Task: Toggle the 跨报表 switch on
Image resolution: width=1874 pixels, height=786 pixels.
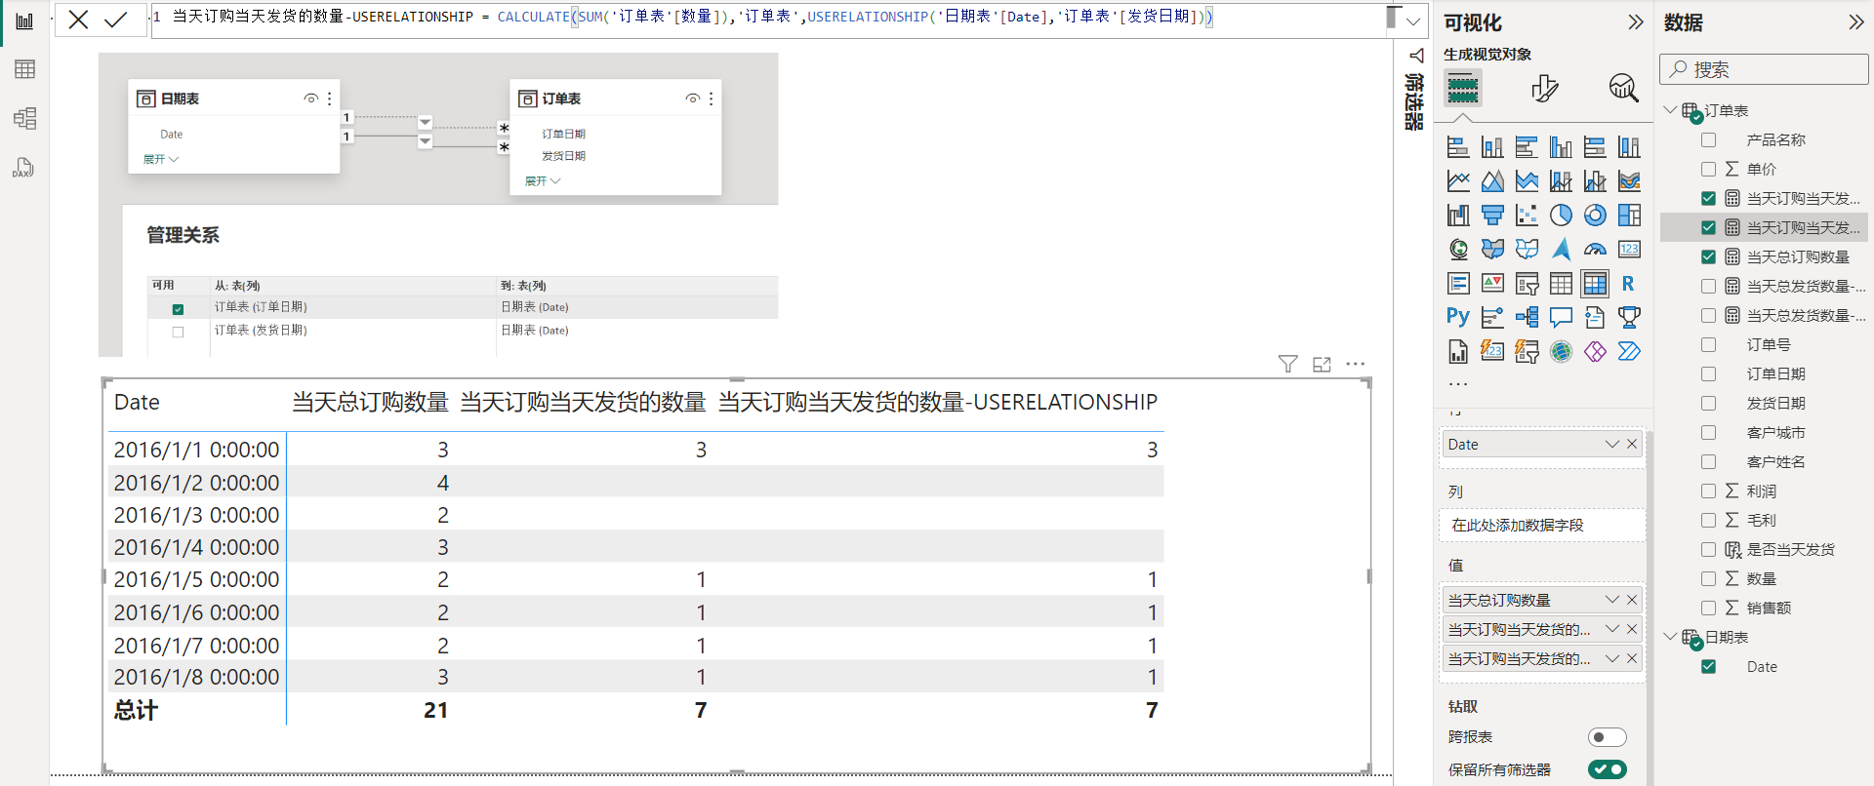Action: (1607, 737)
